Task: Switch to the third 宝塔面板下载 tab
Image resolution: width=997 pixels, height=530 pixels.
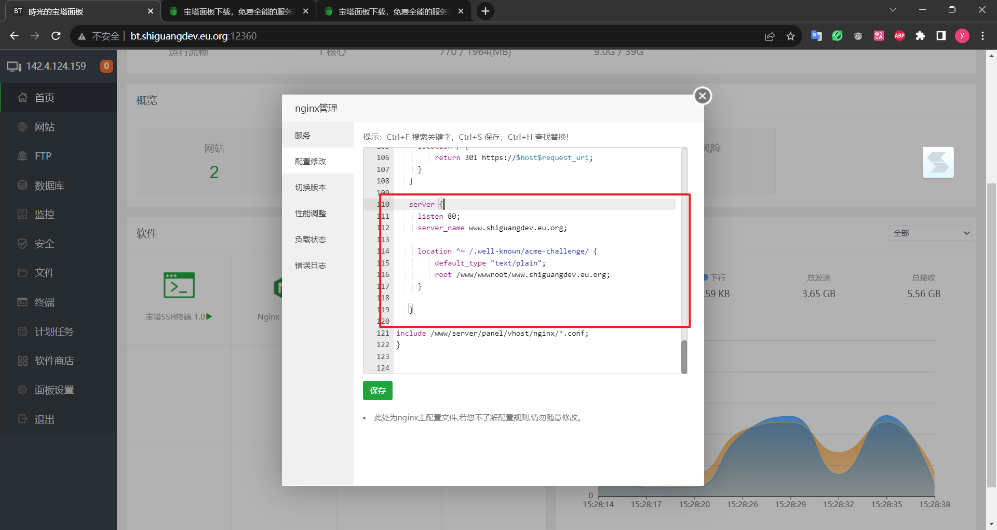Action: [393, 11]
